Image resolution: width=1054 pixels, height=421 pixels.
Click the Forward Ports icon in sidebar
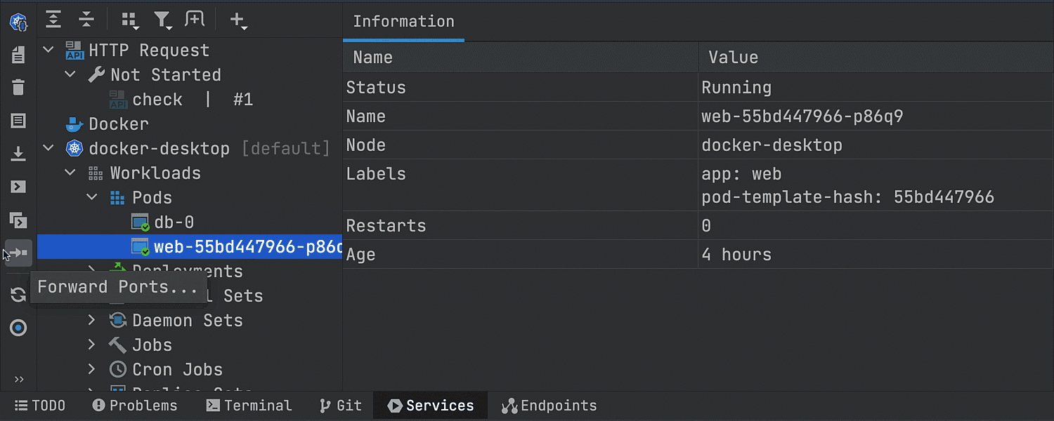19,253
